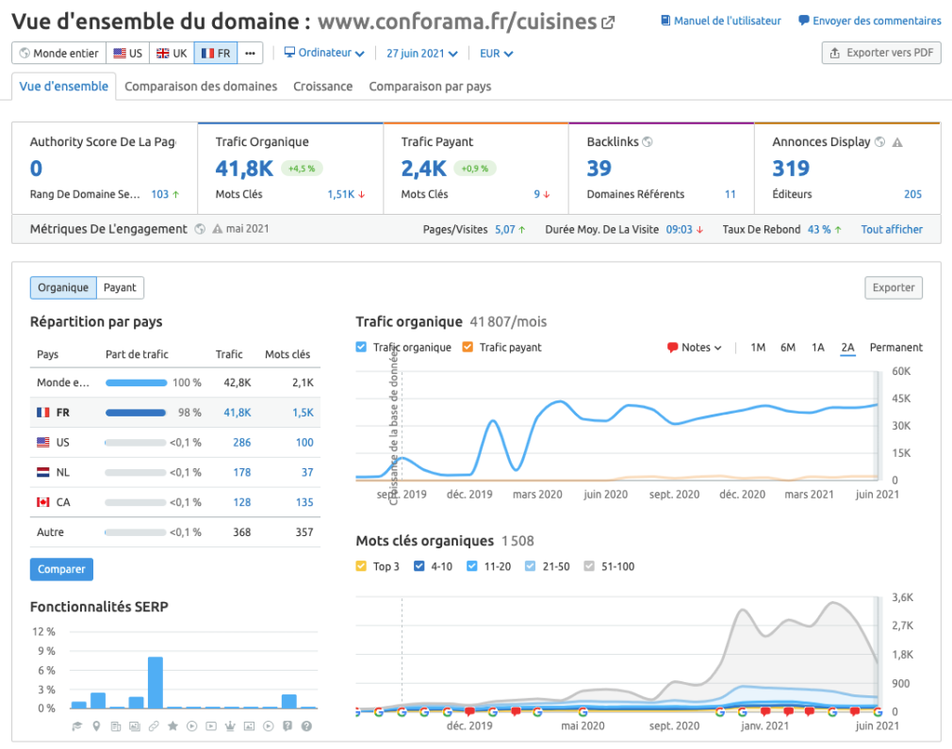
Task: Select the 1A time range
Action: (x=818, y=348)
